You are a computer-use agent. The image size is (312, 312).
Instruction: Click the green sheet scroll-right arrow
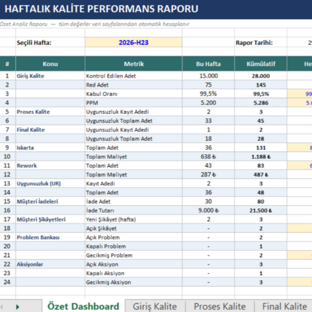tap(18, 307)
